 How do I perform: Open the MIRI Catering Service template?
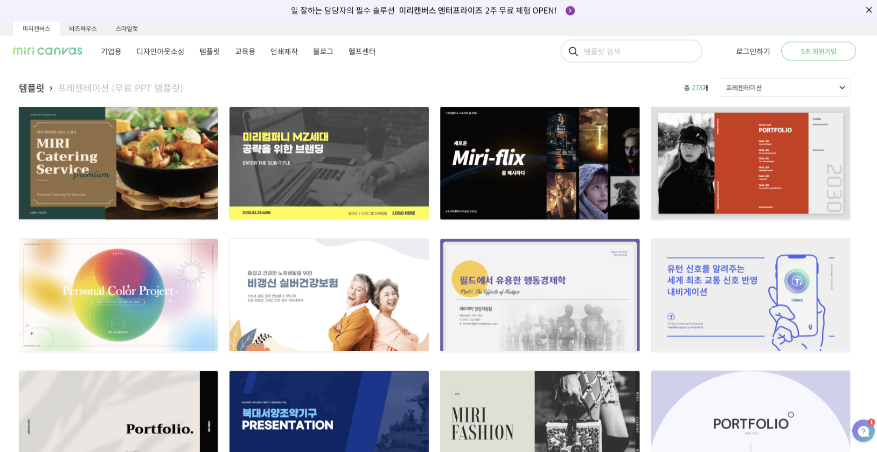(x=118, y=163)
